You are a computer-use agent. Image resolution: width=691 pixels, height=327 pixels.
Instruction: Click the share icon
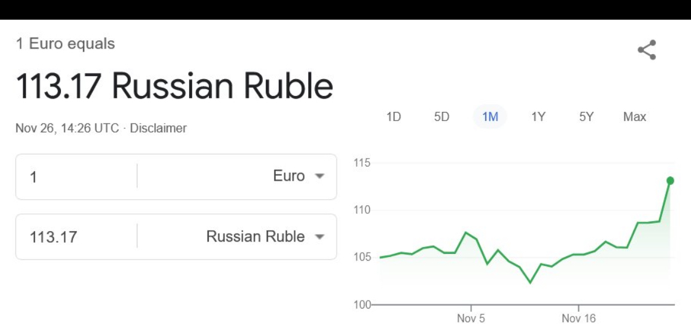[646, 50]
